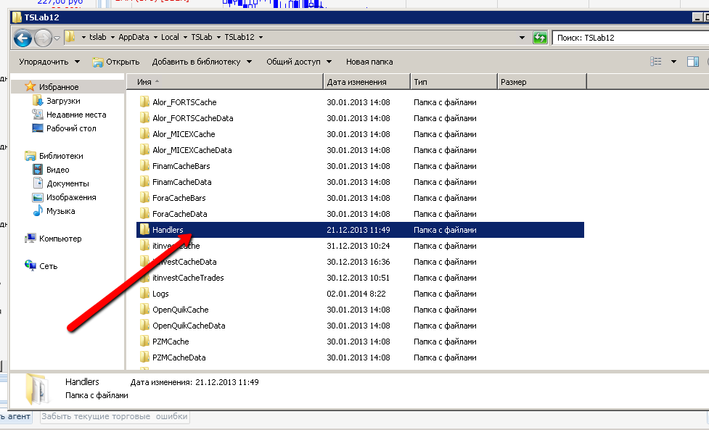Open 'Рабочий стол' in navigation pane
709x430 pixels.
(71, 128)
